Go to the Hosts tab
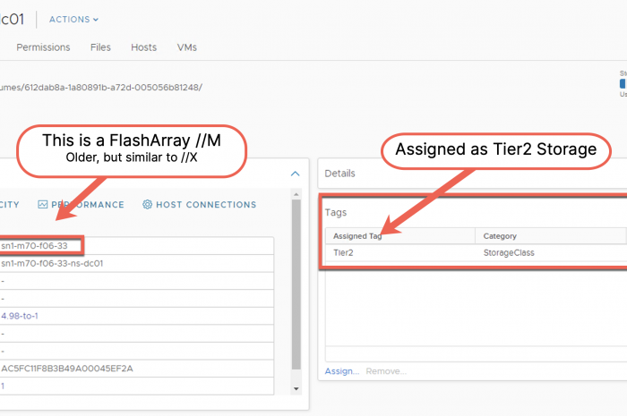Image resolution: width=627 pixels, height=416 pixels. [x=143, y=47]
